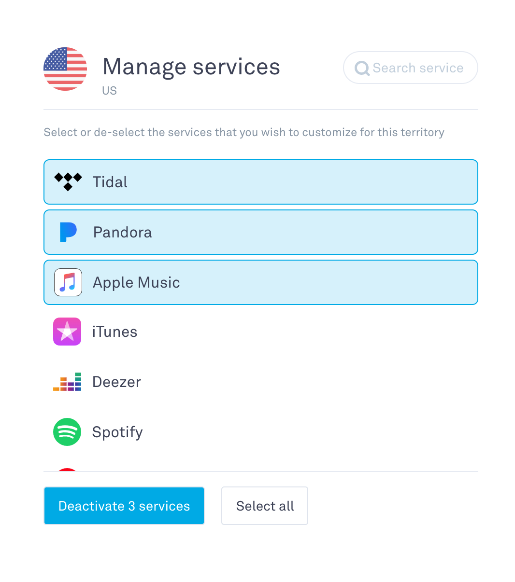Click the Manage services heading
The height and width of the screenshot is (582, 515).
click(x=191, y=67)
